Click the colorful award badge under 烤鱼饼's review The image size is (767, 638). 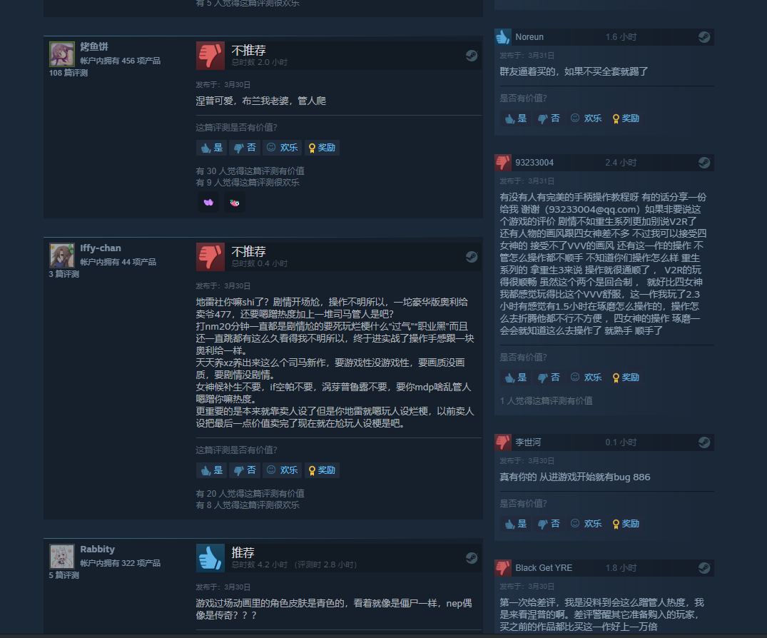pos(235,203)
